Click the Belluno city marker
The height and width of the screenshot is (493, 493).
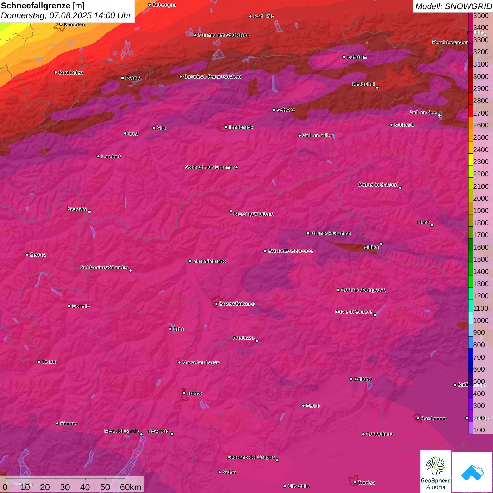[x=351, y=379]
